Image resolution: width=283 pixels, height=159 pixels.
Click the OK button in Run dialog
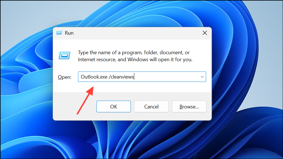tap(114, 106)
